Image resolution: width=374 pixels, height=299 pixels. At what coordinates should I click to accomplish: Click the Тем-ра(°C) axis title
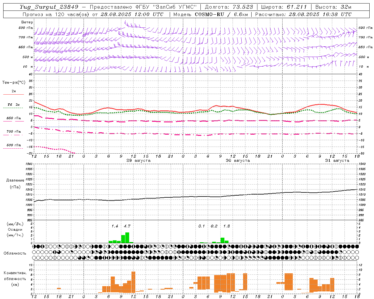[14, 83]
